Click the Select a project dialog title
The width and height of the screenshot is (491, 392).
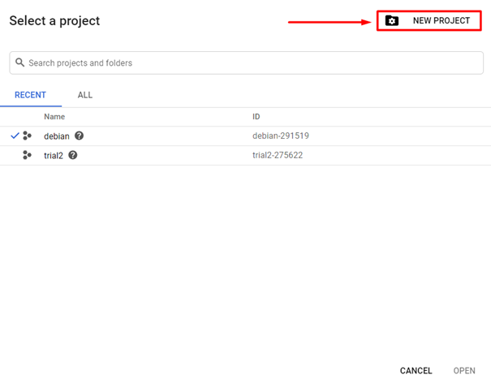pyautogui.click(x=54, y=20)
